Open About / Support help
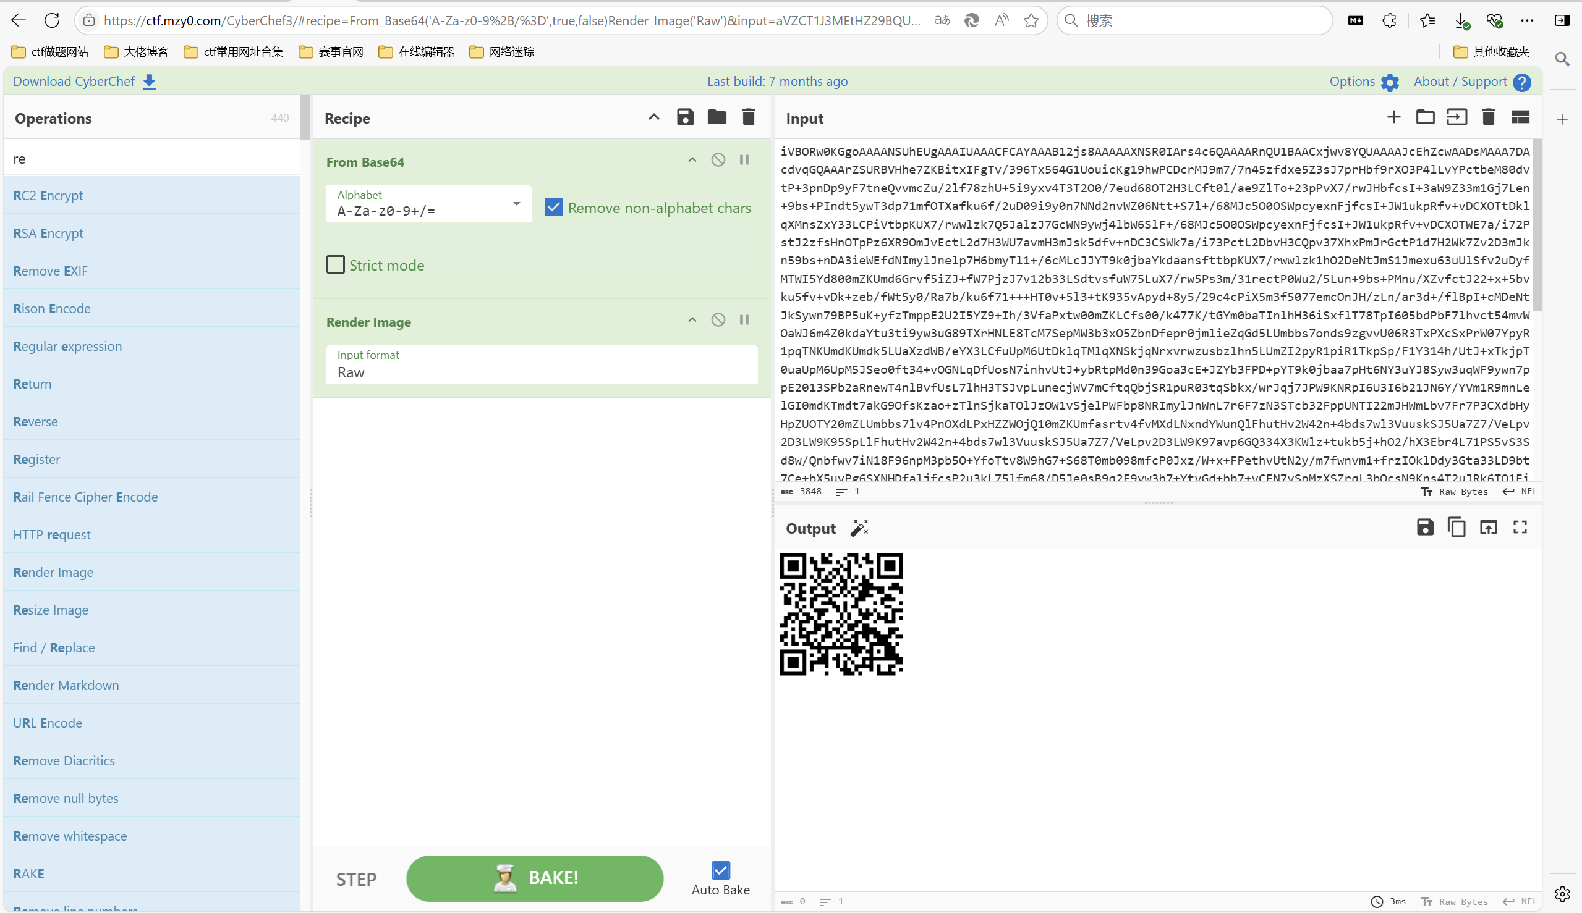Image resolution: width=1582 pixels, height=913 pixels. (1472, 82)
